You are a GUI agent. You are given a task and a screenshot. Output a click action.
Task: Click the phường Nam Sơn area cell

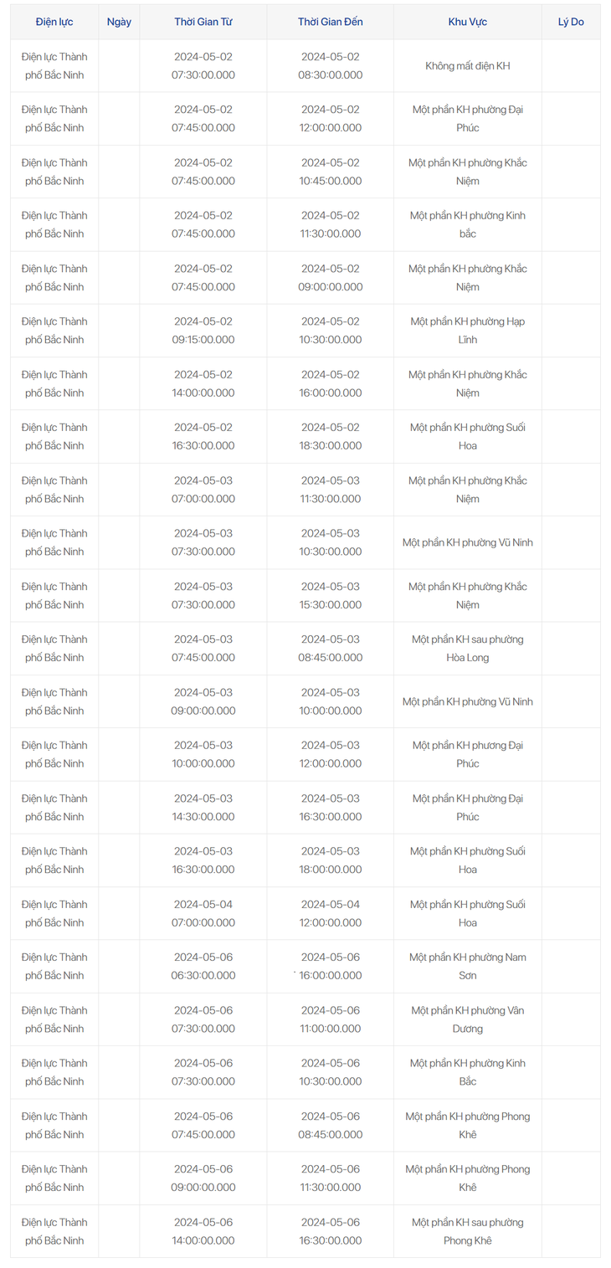pyautogui.click(x=468, y=966)
